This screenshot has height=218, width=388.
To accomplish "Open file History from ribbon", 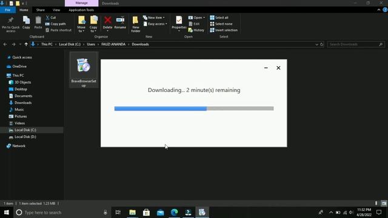I will [x=196, y=30].
